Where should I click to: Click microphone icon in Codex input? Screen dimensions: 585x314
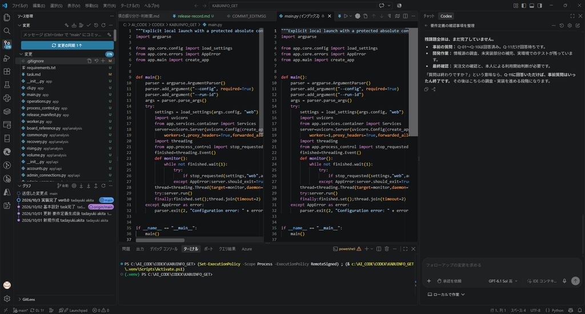tap(564, 281)
